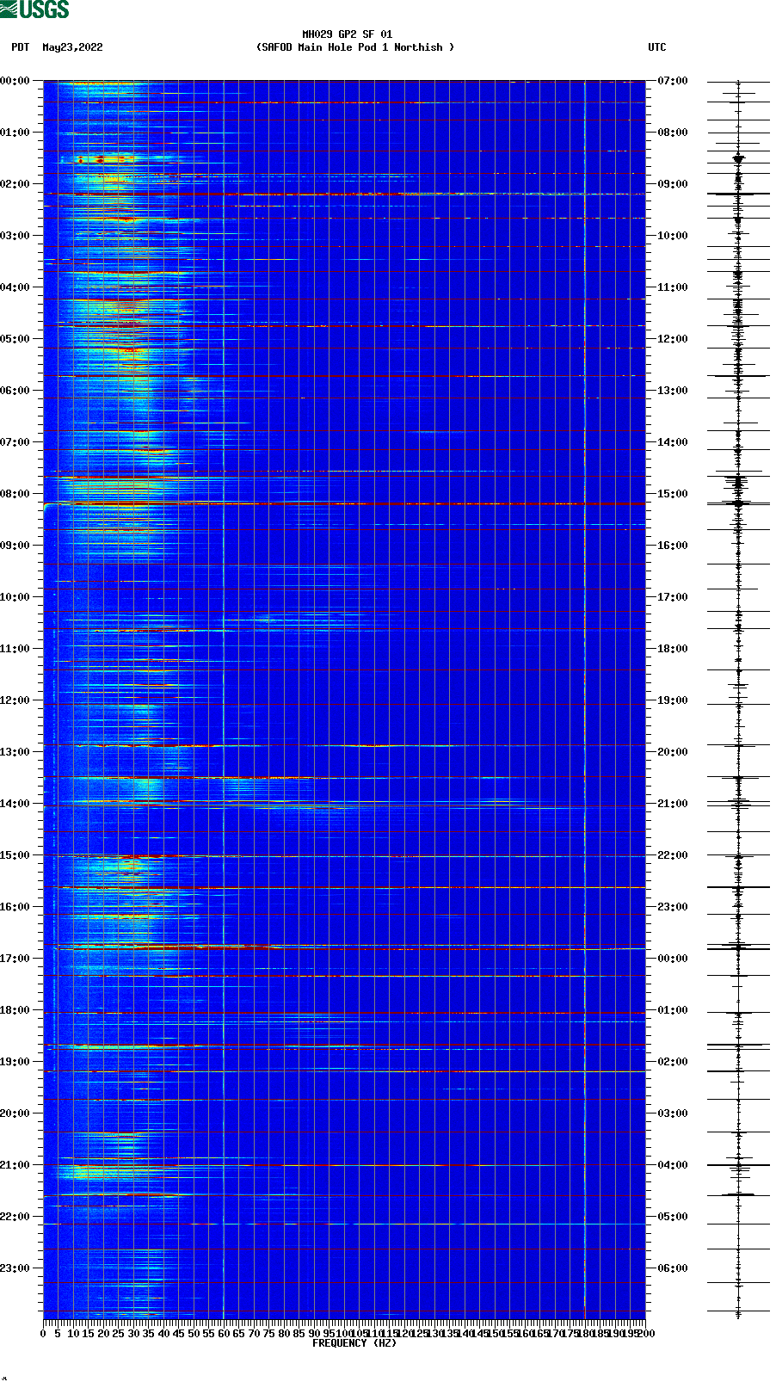Click the 0 Hz frequency tick label
The image size is (776, 1388).
coord(43,1334)
